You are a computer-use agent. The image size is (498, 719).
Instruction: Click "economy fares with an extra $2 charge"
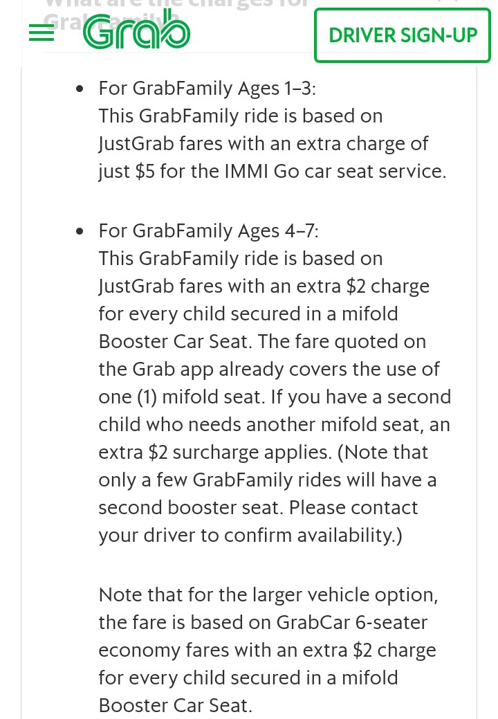[x=267, y=650]
